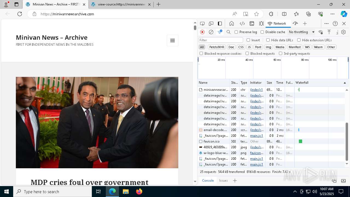Switch to Issues drawer tab
Image resolution: width=350 pixels, height=197 pixels.
(223, 181)
